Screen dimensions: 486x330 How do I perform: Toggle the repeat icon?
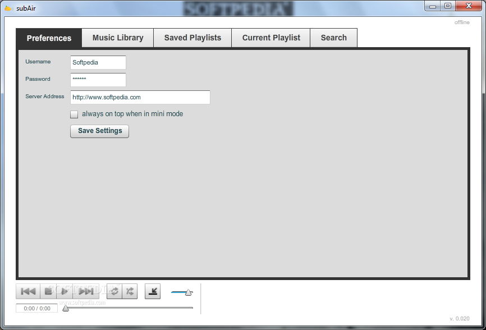coord(114,291)
